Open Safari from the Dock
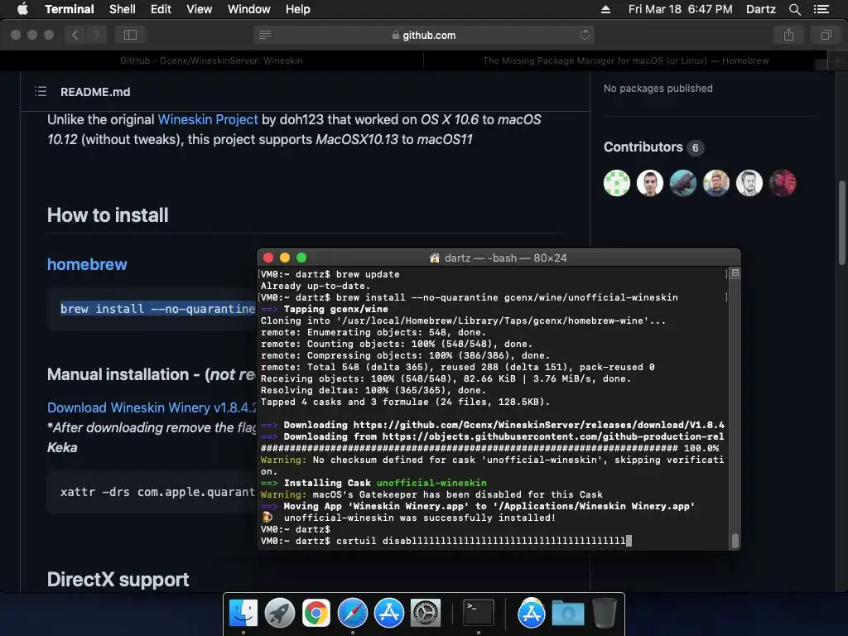 coord(353,614)
